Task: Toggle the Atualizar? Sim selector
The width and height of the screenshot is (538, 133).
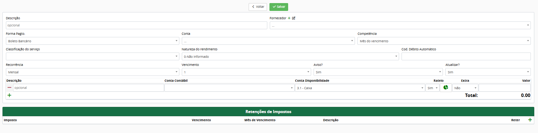Action: (488, 72)
